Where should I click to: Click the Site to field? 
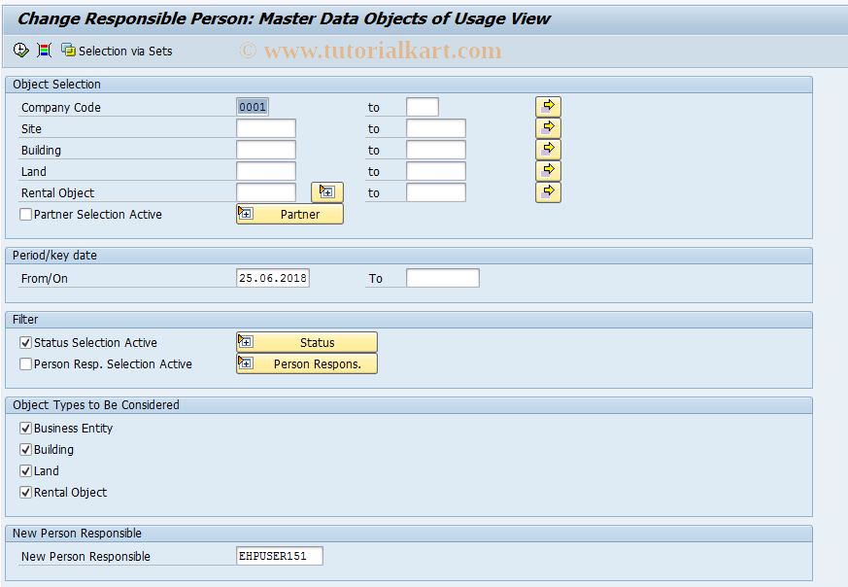click(x=436, y=128)
